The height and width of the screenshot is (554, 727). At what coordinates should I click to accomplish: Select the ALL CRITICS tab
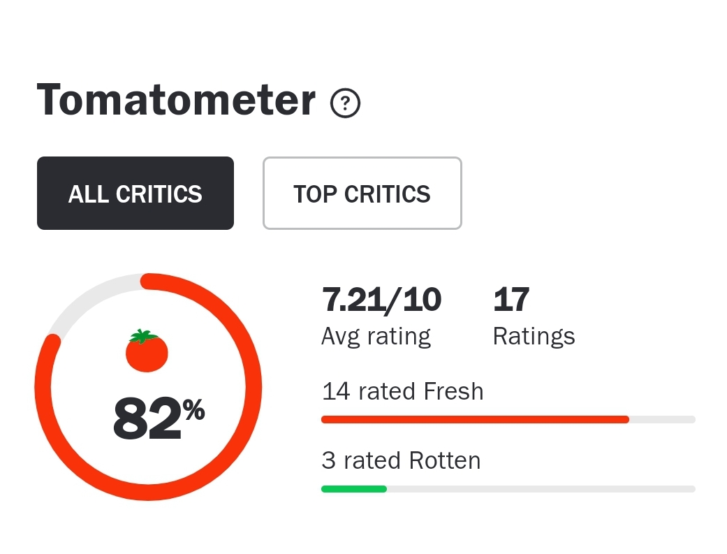(135, 194)
